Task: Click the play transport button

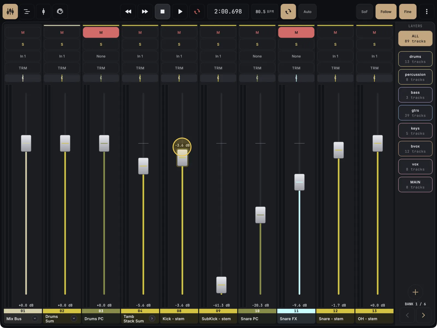Action: point(180,11)
